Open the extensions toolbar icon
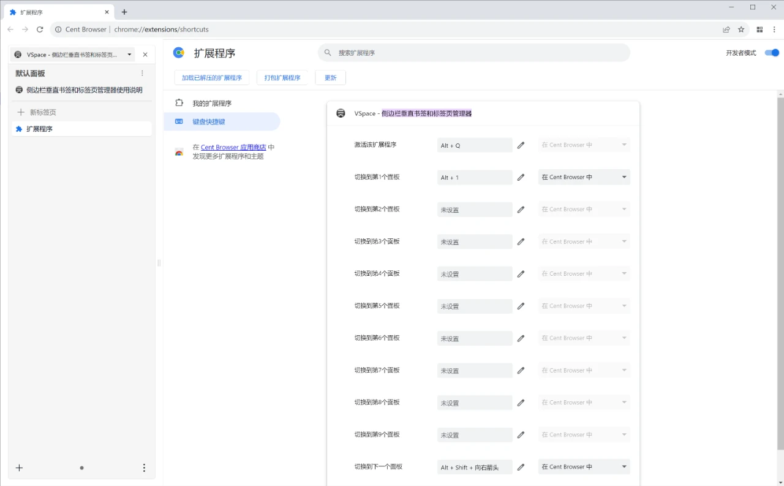This screenshot has height=486, width=784. (759, 29)
